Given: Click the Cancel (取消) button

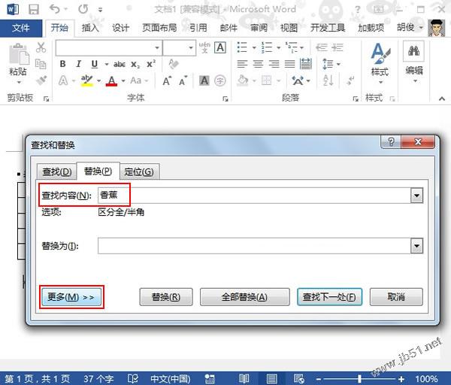Looking at the screenshot, I should click(x=396, y=297).
